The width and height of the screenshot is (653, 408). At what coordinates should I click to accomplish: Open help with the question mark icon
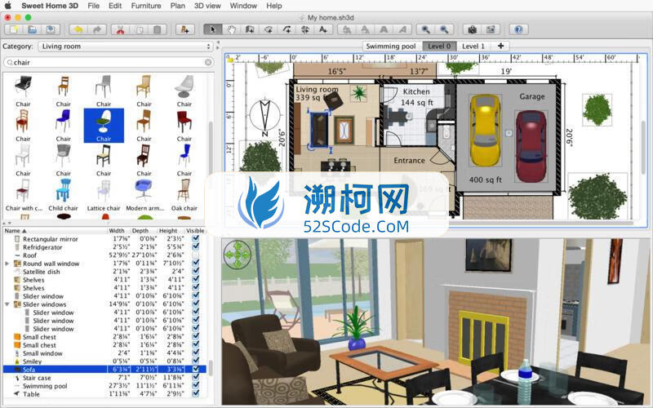pos(518,29)
